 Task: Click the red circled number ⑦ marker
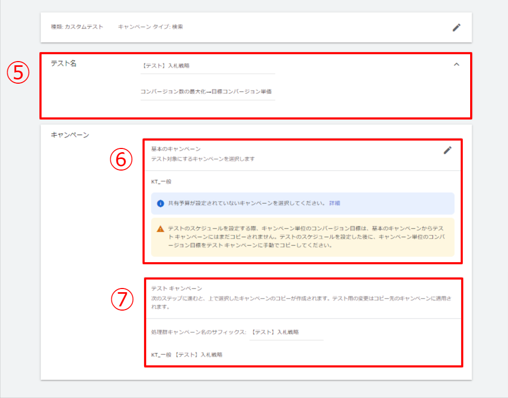pyautogui.click(x=121, y=300)
